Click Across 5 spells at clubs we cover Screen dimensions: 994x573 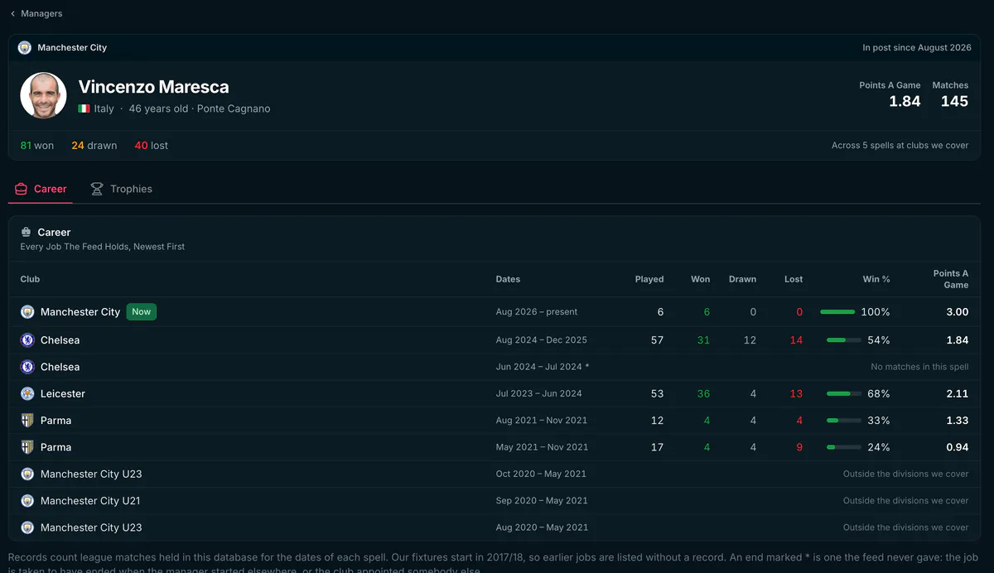(x=900, y=145)
